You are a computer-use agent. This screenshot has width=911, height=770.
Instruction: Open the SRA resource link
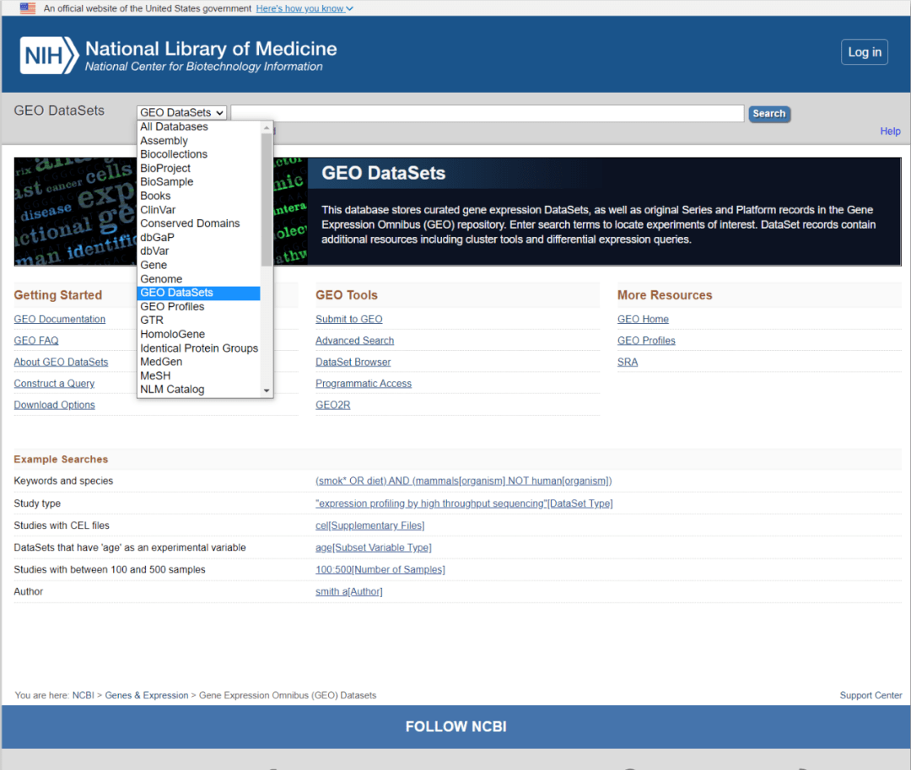pos(628,363)
